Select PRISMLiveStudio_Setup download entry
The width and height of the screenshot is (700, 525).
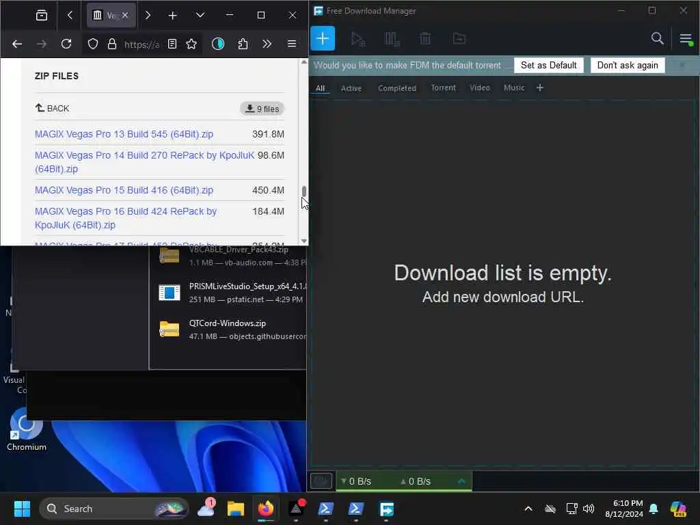232,293
